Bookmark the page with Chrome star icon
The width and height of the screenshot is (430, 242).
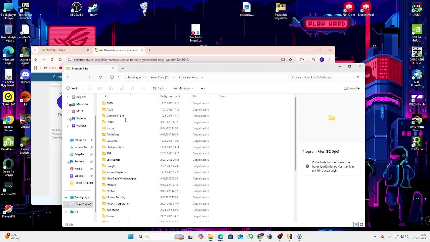[x=291, y=59]
